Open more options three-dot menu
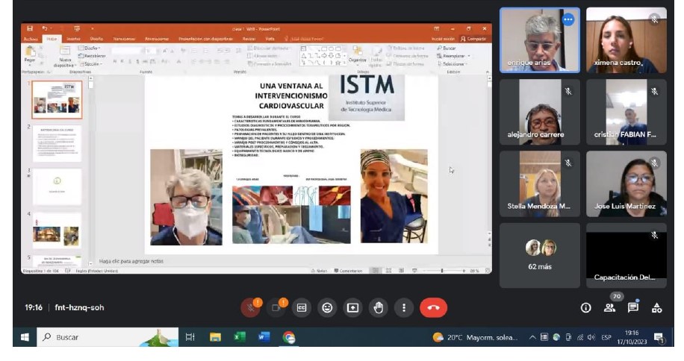Viewport: 684px width, 361px height. [404, 307]
